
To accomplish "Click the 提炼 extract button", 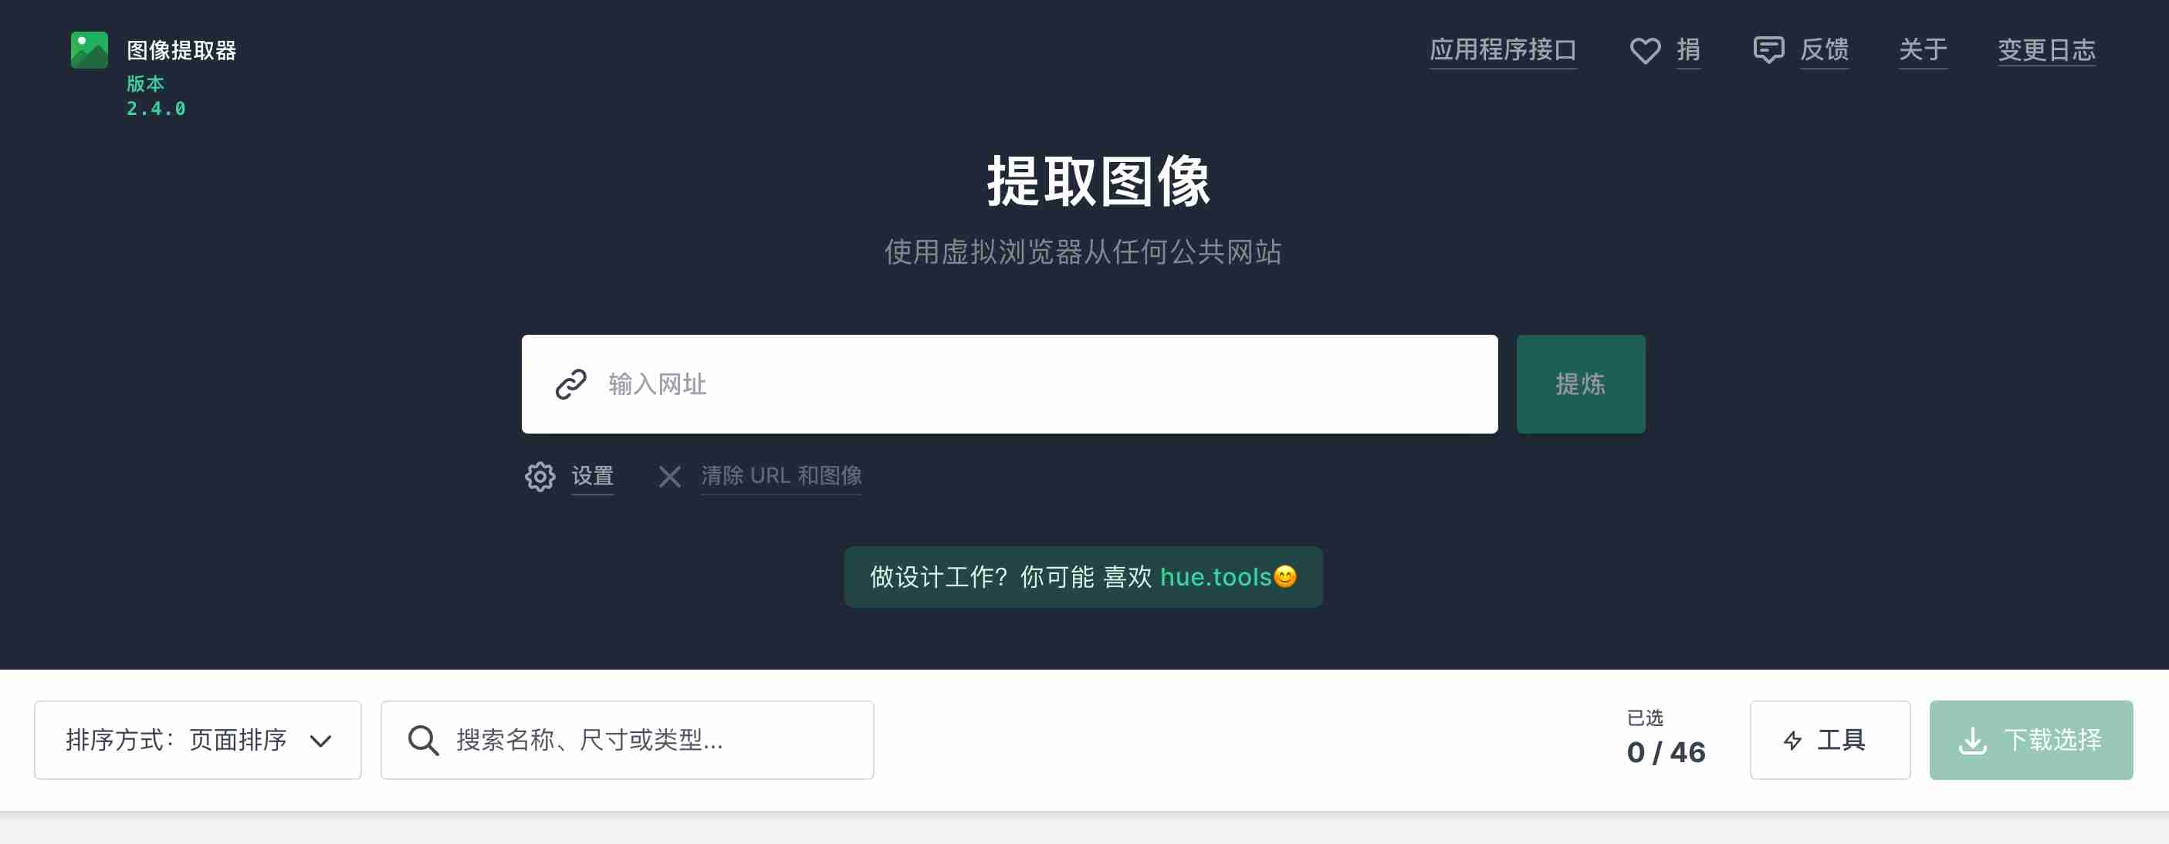I will pos(1581,384).
